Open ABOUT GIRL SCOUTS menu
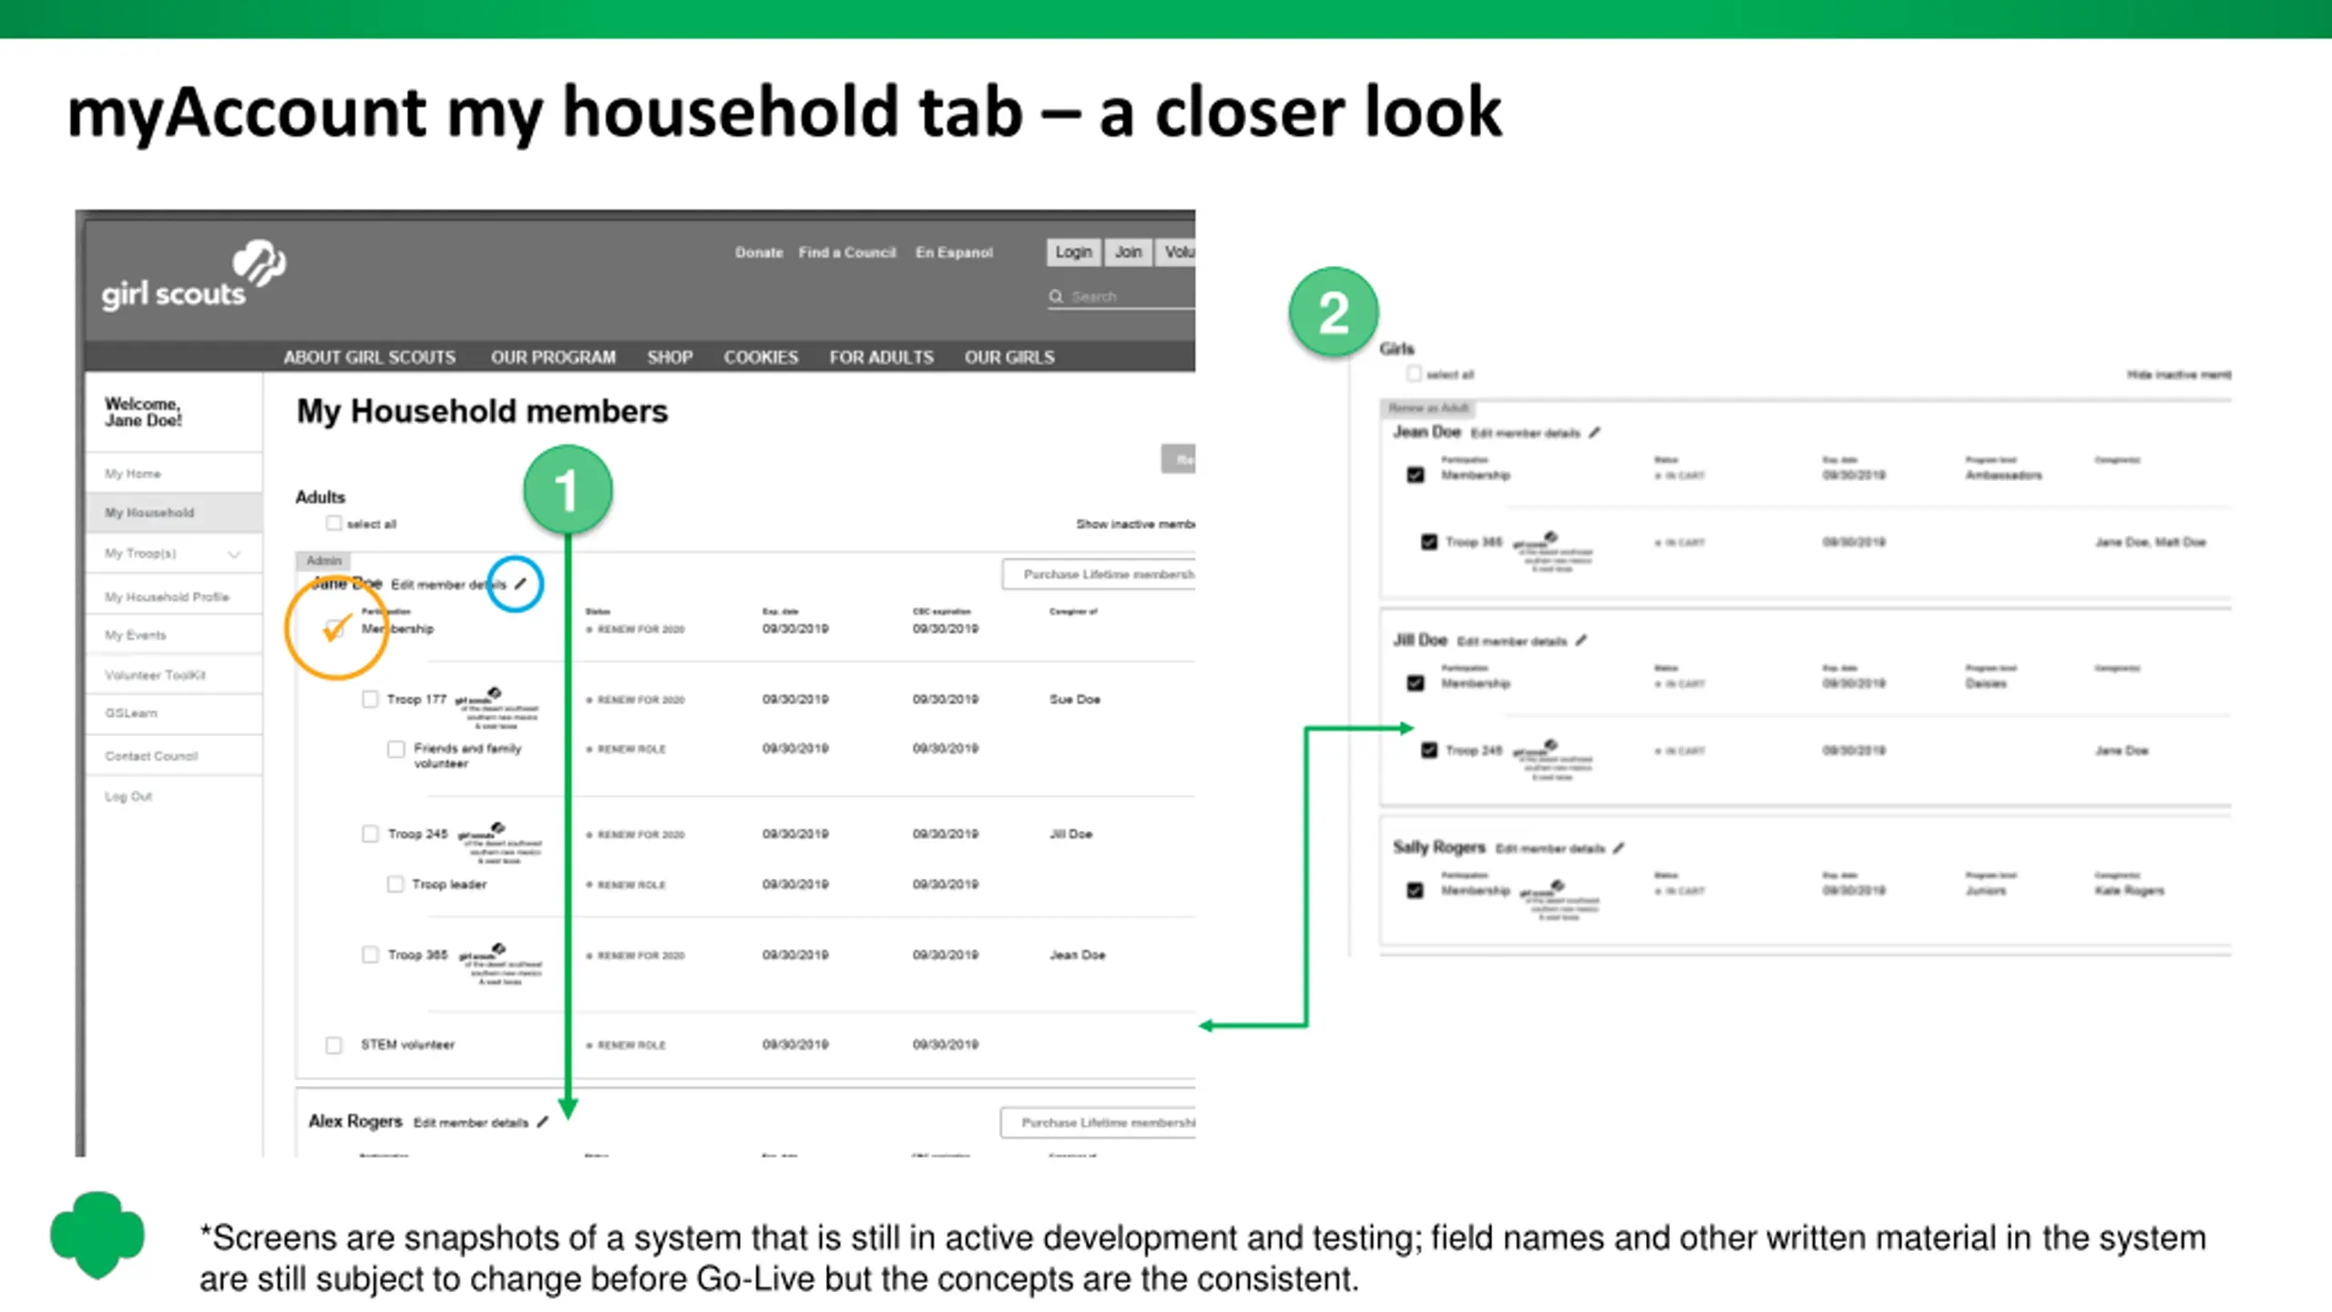The width and height of the screenshot is (2332, 1312). pos(369,357)
